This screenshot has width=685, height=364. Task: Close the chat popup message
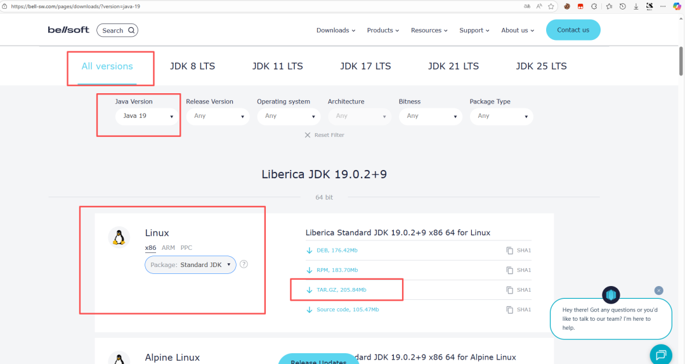click(x=659, y=290)
